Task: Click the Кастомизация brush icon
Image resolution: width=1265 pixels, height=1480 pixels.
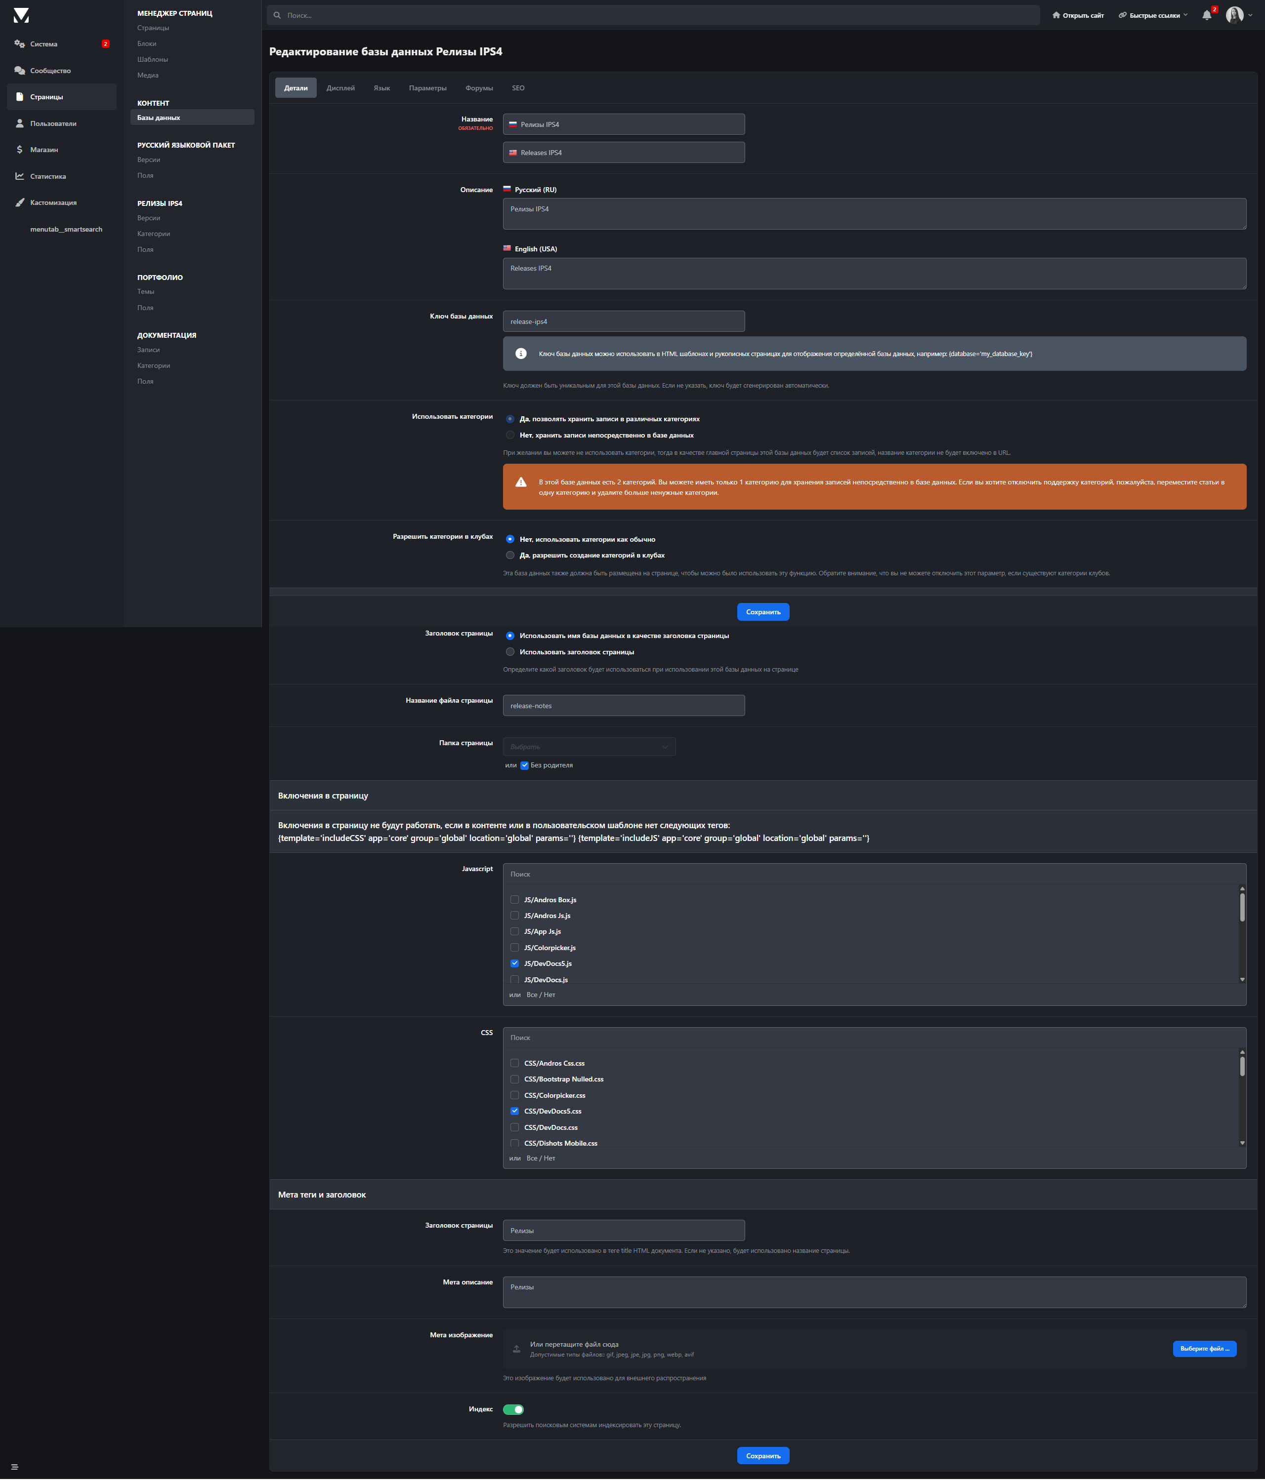Action: click(x=20, y=203)
